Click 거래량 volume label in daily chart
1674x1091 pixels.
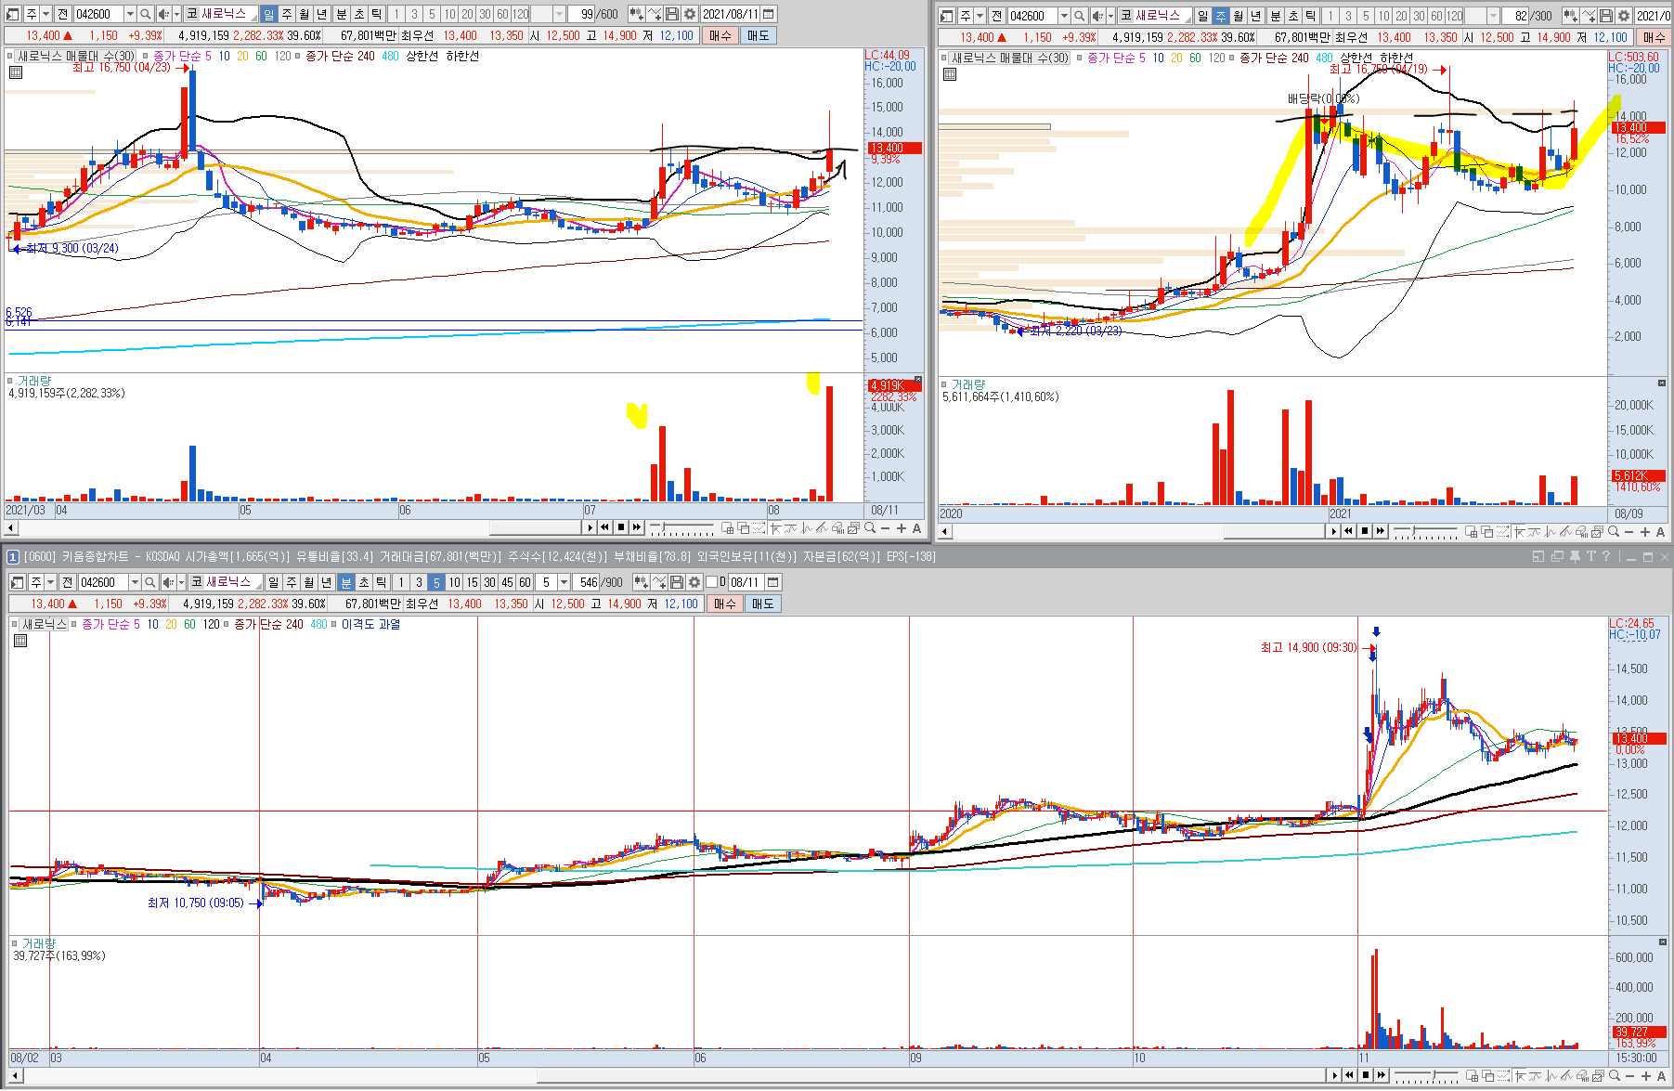point(34,381)
